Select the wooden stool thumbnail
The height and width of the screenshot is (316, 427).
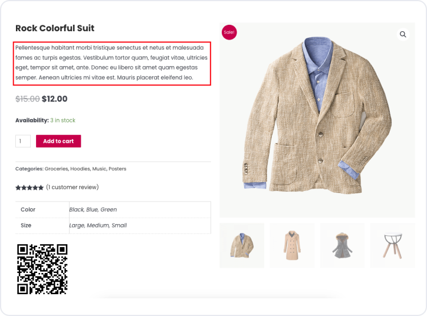click(x=392, y=245)
